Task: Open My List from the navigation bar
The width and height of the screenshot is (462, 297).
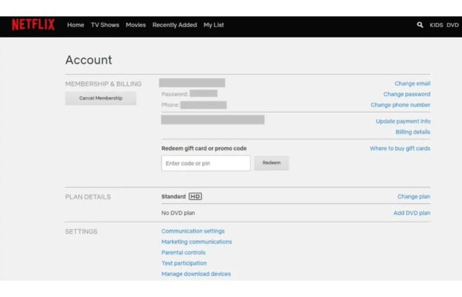Action: click(214, 25)
